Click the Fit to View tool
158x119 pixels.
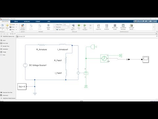tap(4, 43)
